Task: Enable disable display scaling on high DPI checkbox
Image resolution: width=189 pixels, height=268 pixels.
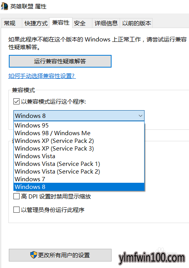Action: [x=16, y=196]
